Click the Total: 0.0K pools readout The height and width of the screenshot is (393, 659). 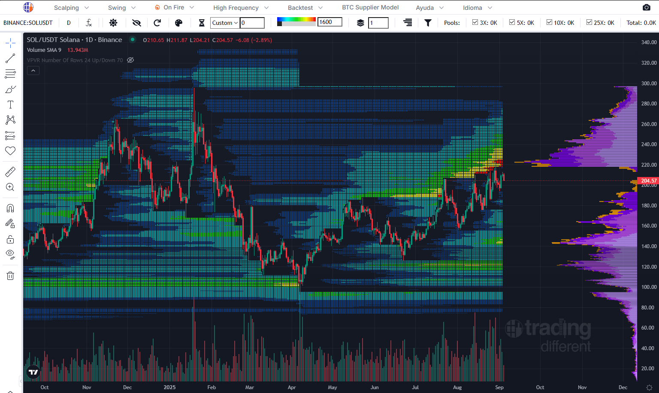click(x=641, y=23)
